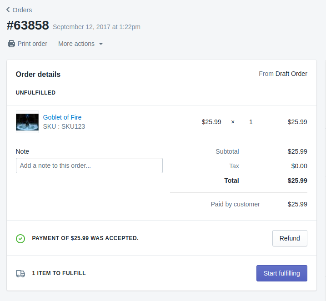Click the Paid by customer label

235,204
